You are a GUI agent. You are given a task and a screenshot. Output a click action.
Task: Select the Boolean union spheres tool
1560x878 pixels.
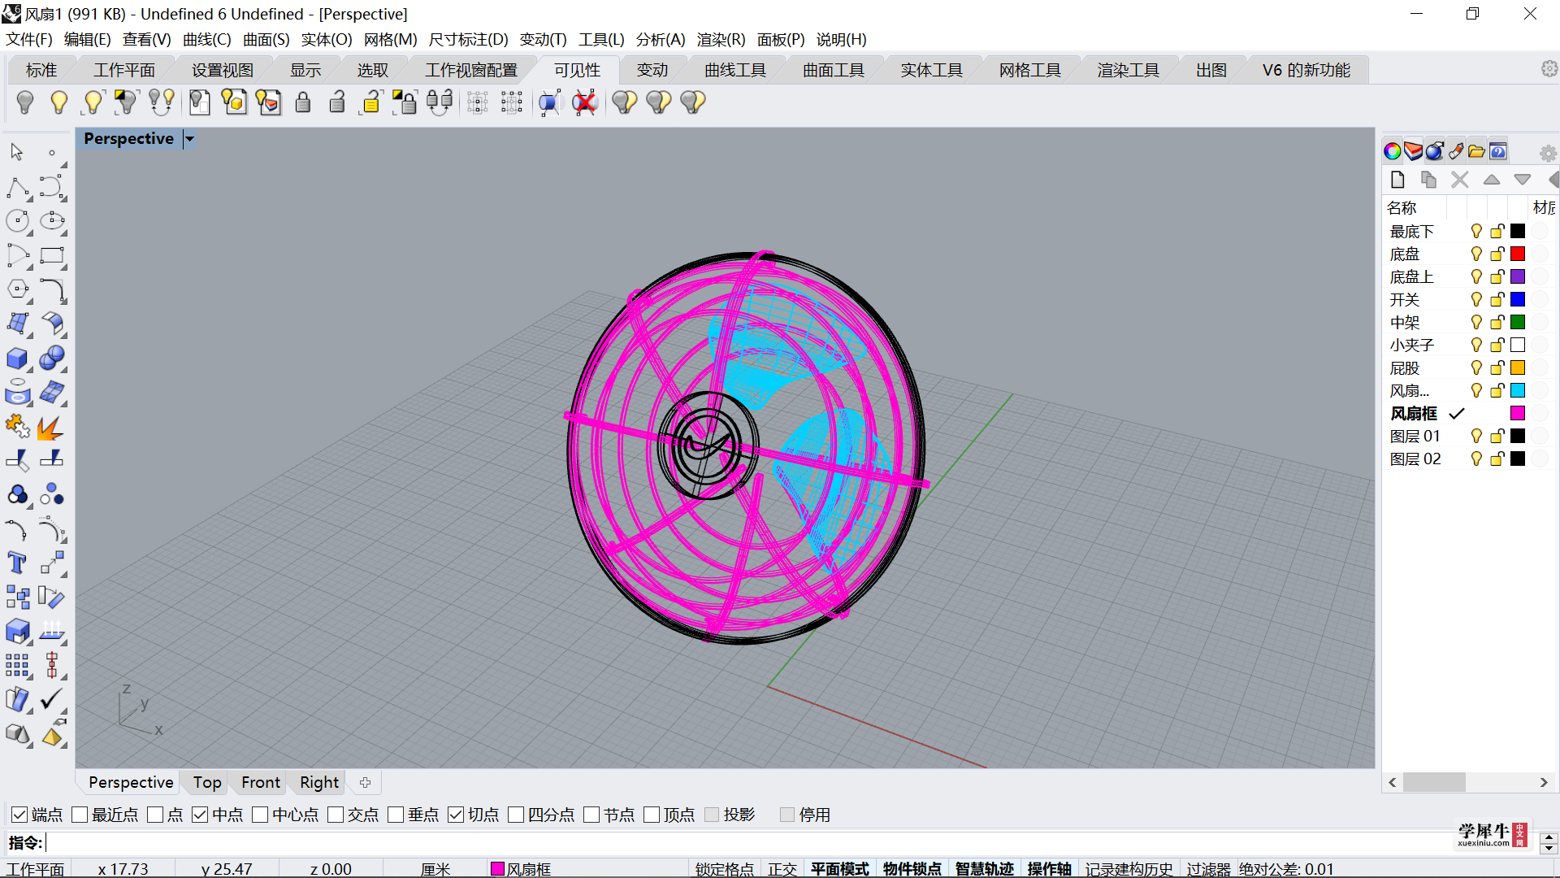52,359
